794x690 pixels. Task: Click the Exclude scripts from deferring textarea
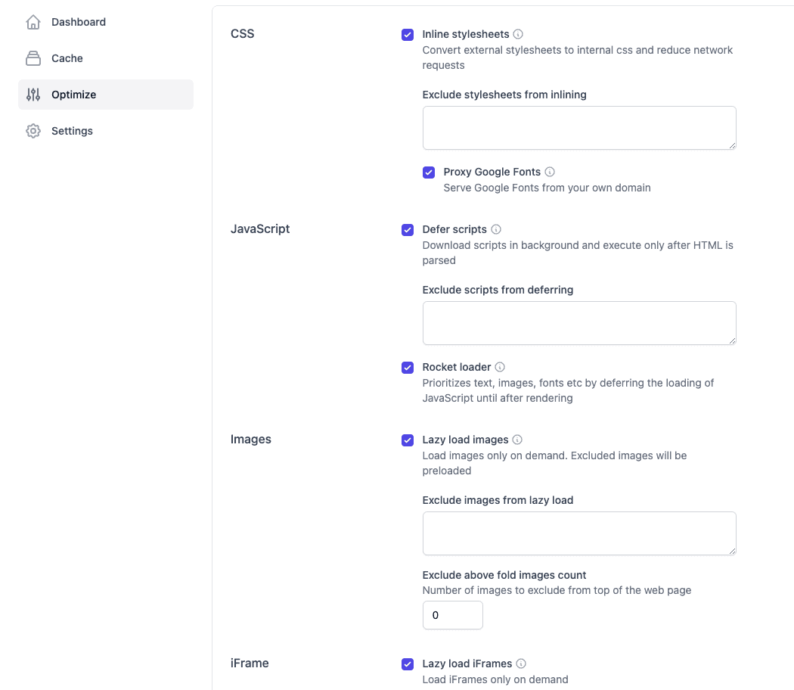[579, 323]
